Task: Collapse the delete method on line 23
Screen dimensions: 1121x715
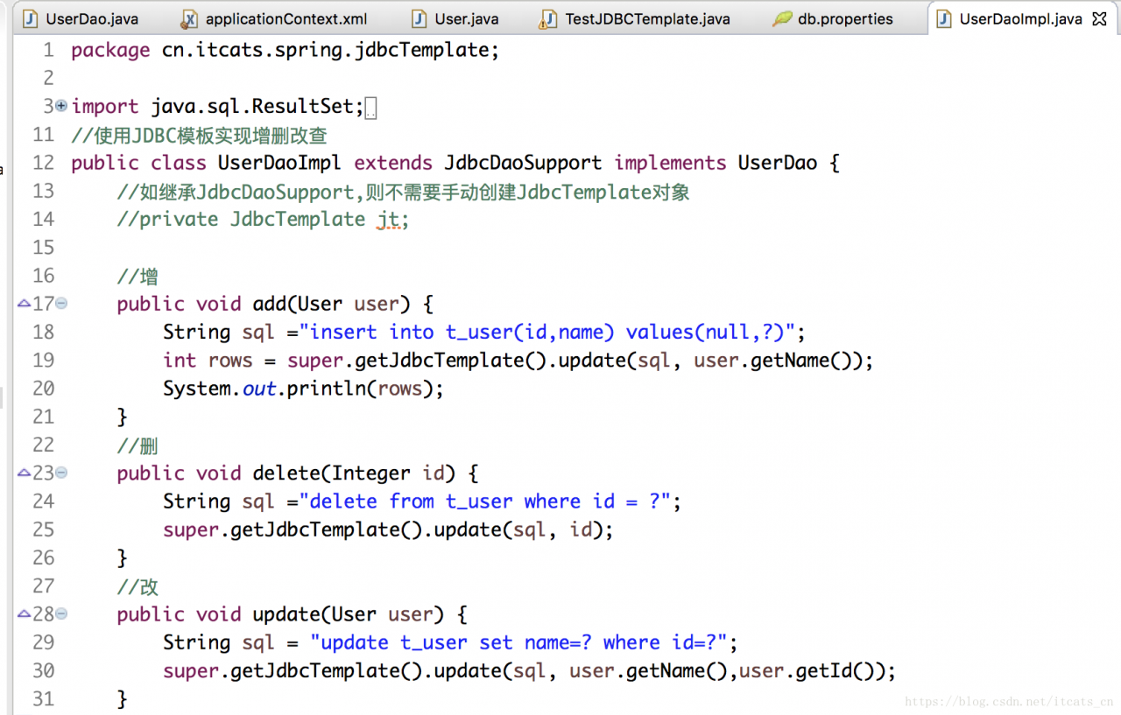Action: coord(61,473)
